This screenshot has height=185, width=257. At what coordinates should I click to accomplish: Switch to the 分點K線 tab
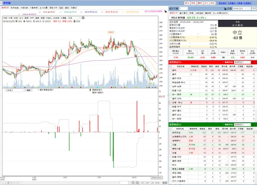tap(24, 8)
